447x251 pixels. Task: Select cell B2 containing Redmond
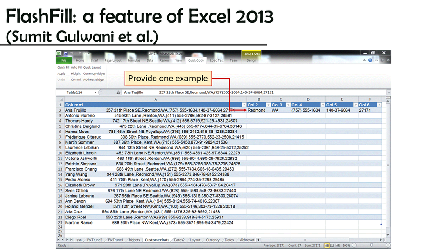[258, 110]
